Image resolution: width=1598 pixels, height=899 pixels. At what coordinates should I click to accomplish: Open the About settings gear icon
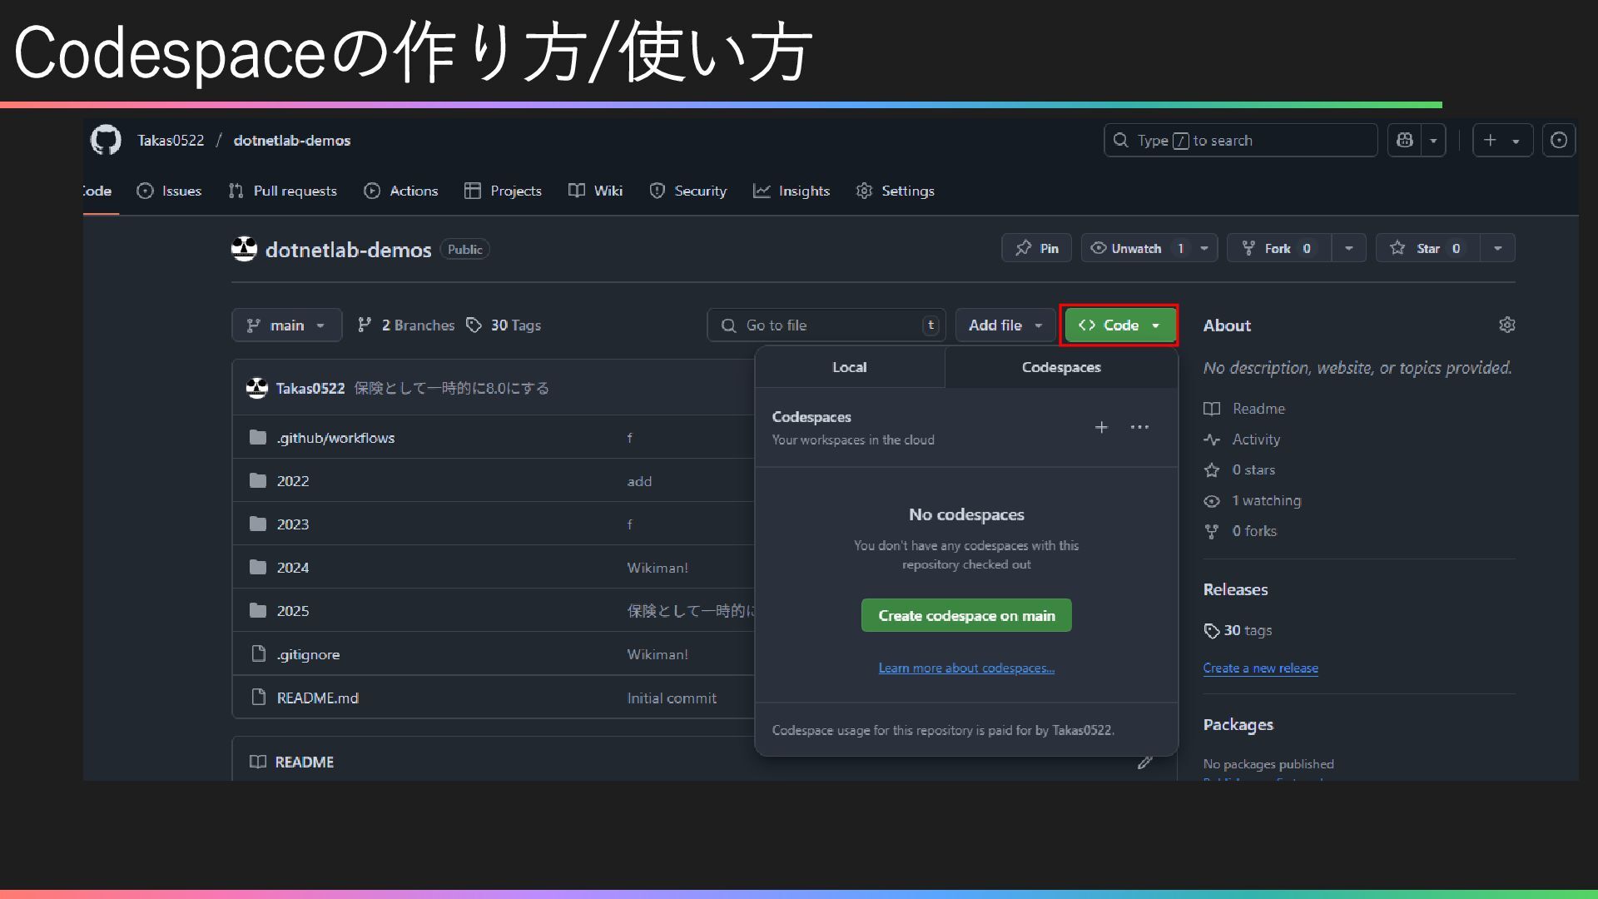[1506, 325]
